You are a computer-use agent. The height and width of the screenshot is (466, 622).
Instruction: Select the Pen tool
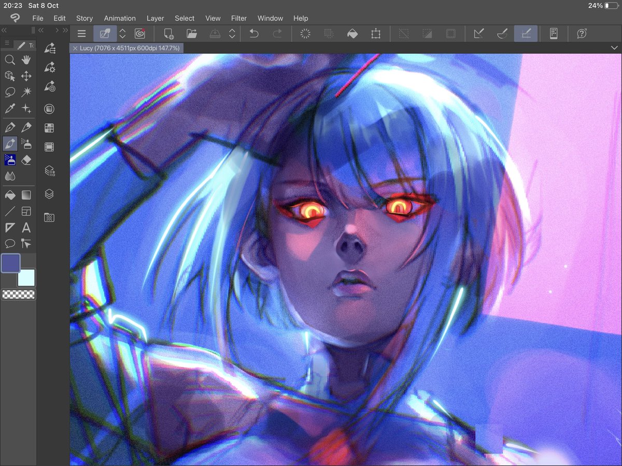point(9,127)
